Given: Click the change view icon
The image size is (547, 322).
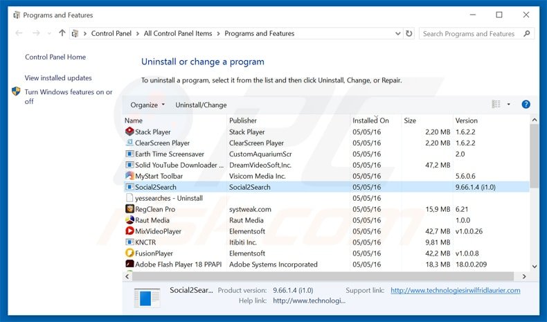Looking at the screenshot, I should tap(496, 105).
